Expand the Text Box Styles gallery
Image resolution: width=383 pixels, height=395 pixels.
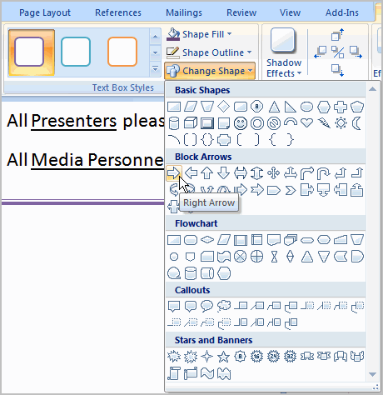(155, 68)
